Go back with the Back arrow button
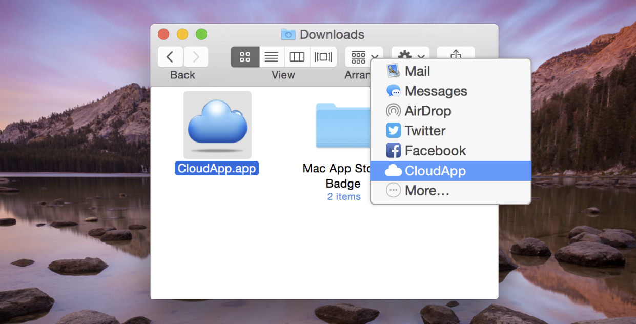636x324 pixels. (x=170, y=57)
